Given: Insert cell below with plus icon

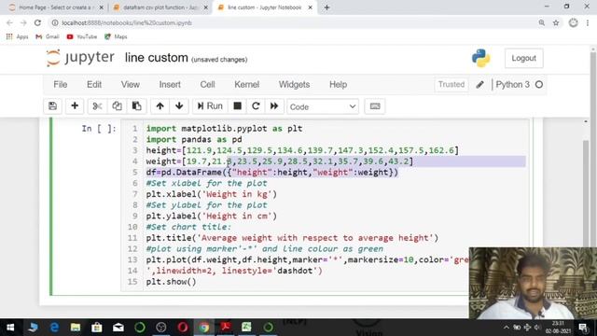Looking at the screenshot, I should coord(75,106).
